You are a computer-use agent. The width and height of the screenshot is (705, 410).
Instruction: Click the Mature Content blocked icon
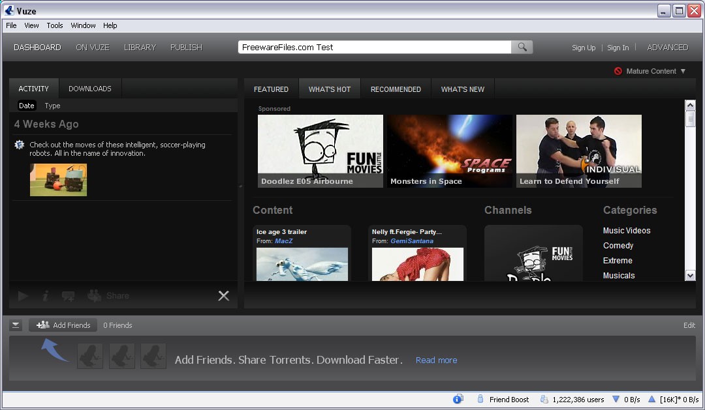618,71
